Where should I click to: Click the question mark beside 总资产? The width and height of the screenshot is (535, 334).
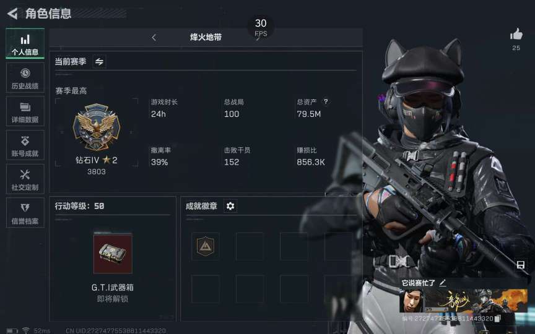[x=326, y=101]
